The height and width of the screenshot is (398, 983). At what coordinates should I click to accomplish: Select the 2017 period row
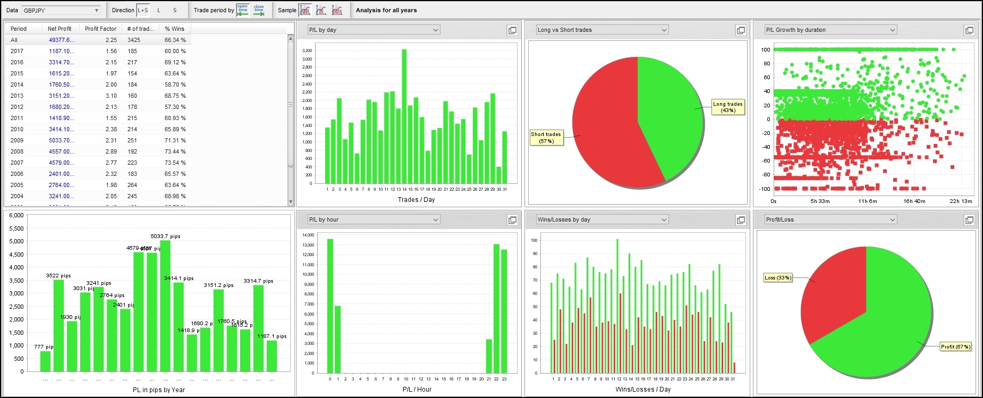(x=98, y=51)
